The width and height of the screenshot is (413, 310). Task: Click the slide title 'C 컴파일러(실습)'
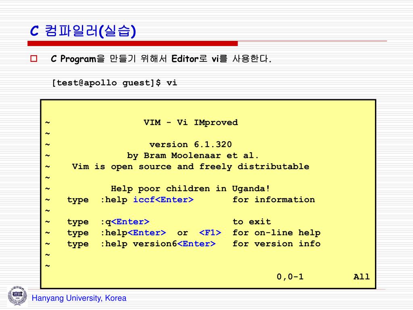[x=83, y=31]
